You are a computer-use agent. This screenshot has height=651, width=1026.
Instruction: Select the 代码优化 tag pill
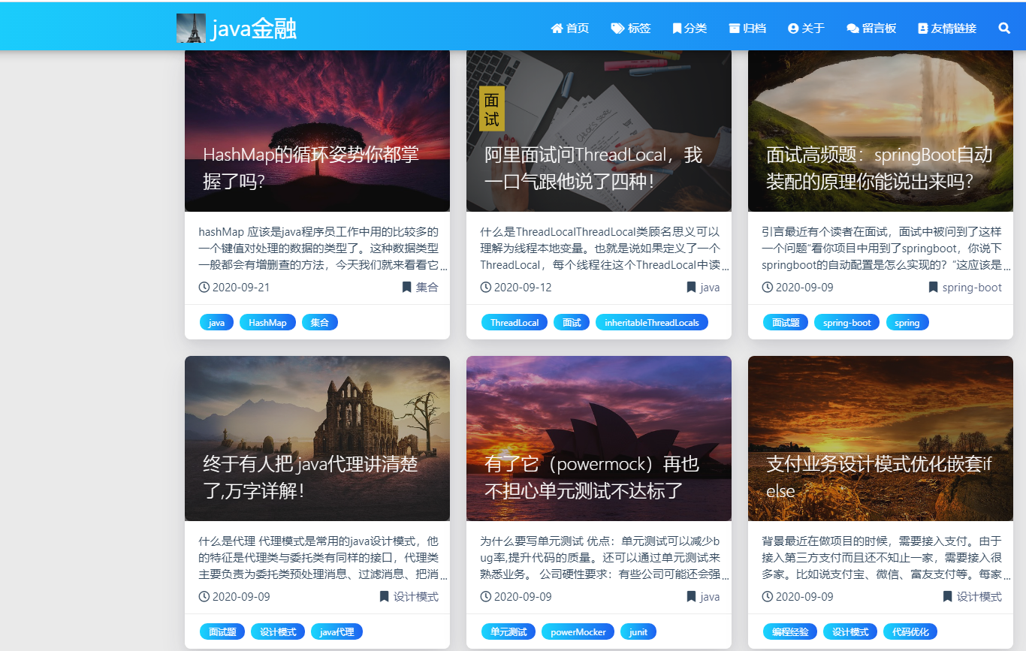pos(910,631)
